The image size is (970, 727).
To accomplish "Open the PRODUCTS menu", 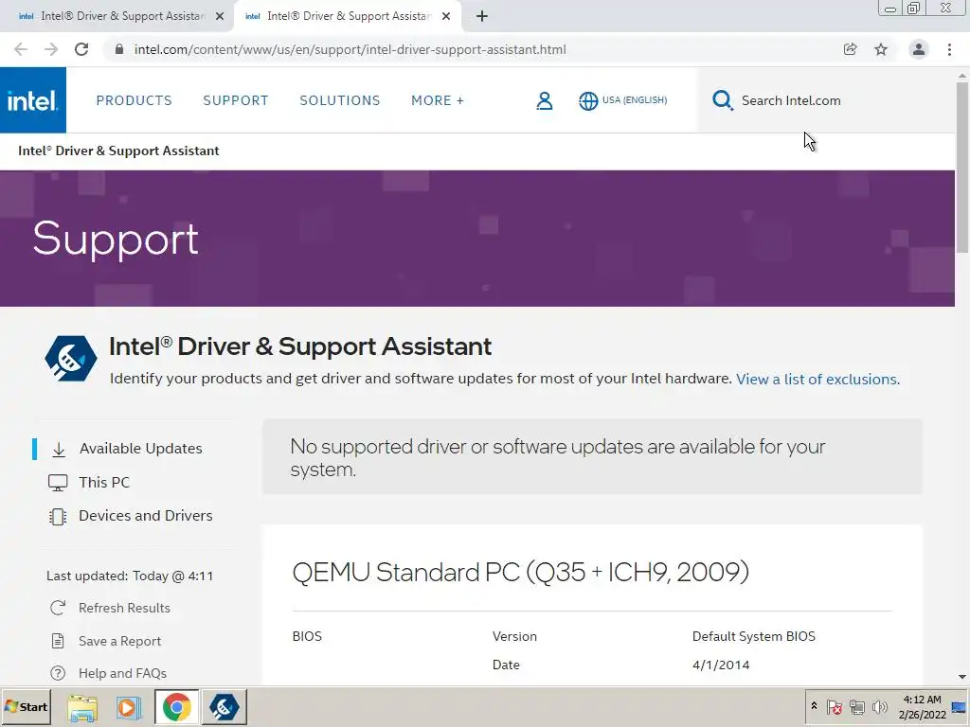I will tap(135, 100).
